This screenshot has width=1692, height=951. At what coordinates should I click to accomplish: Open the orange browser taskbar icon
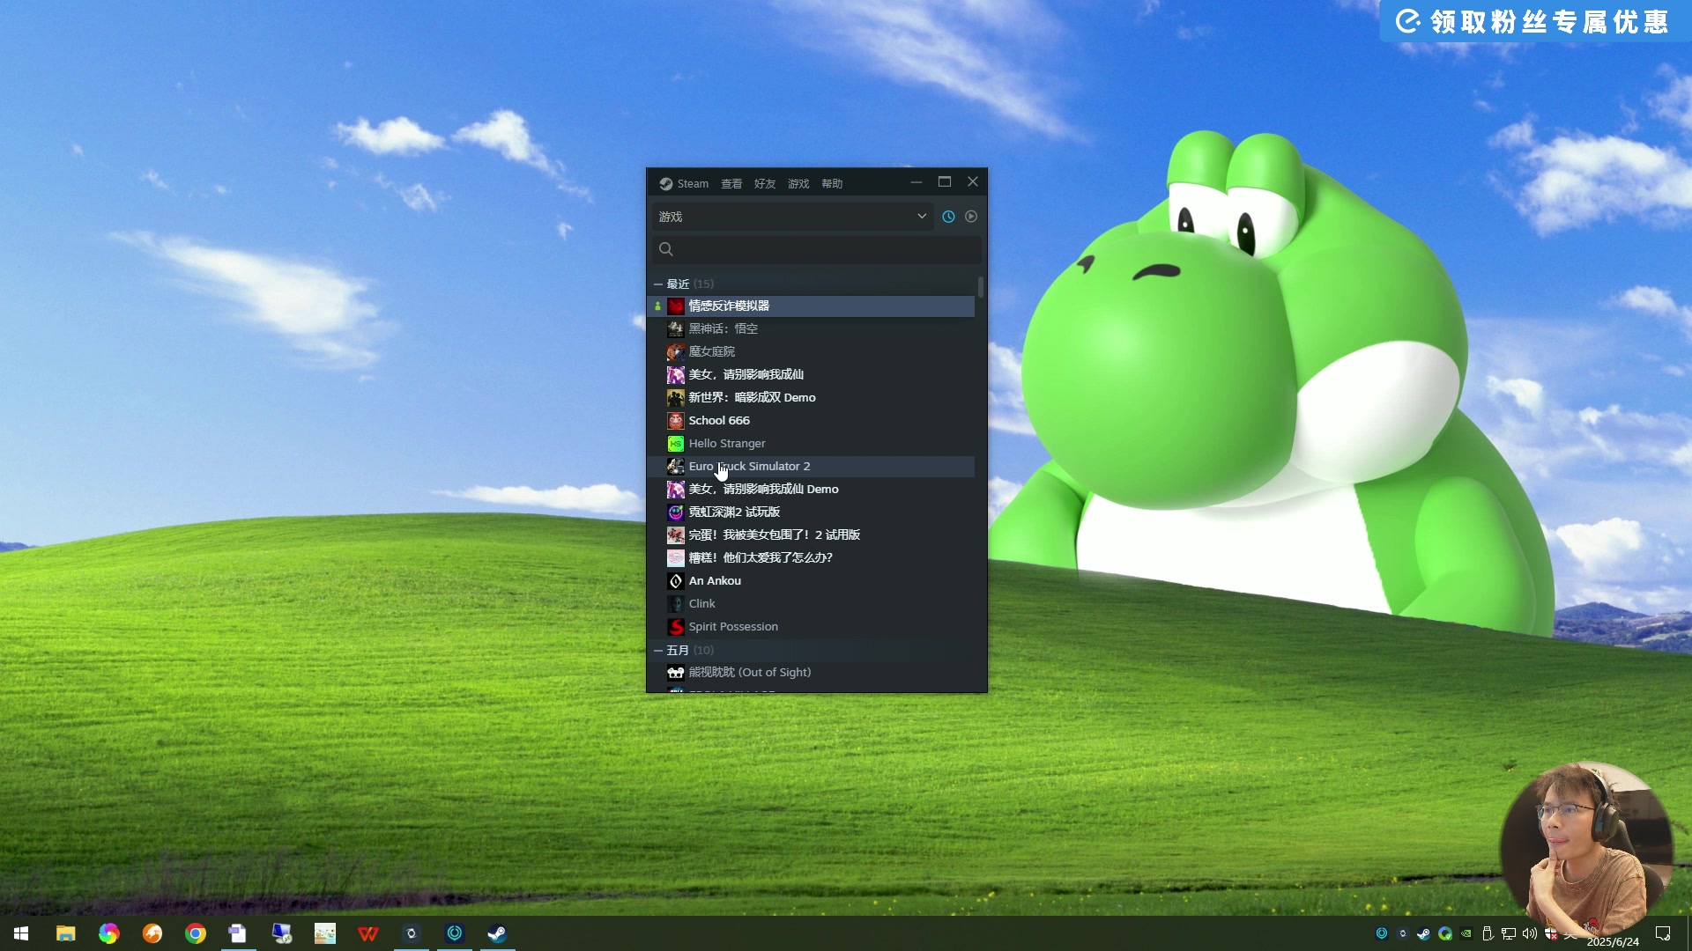point(152,933)
